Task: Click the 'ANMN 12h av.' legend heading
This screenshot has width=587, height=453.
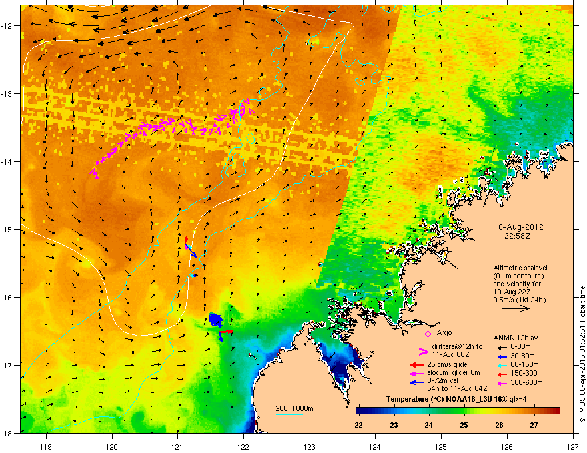Action: (x=516, y=338)
